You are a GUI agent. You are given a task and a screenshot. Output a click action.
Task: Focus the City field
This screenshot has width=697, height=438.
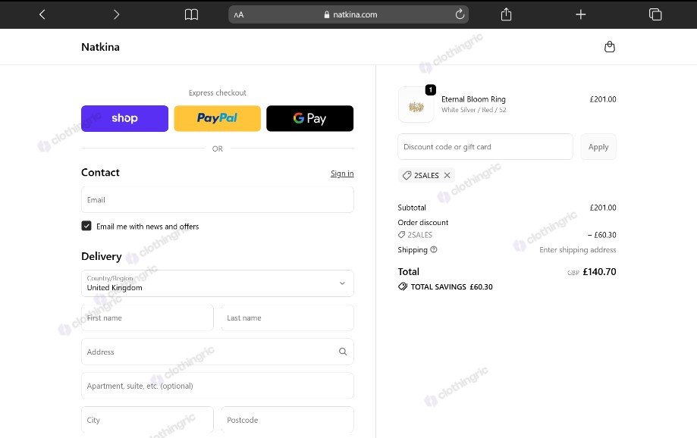pos(147,420)
